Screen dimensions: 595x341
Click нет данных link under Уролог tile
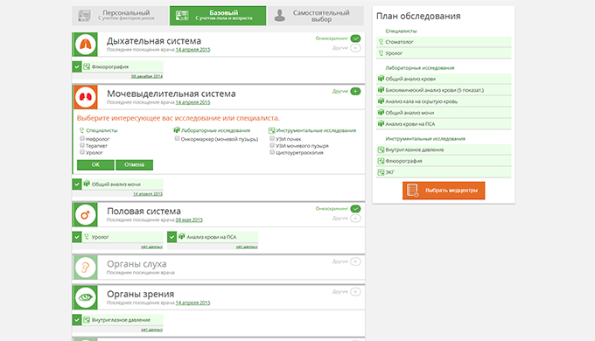(x=151, y=247)
